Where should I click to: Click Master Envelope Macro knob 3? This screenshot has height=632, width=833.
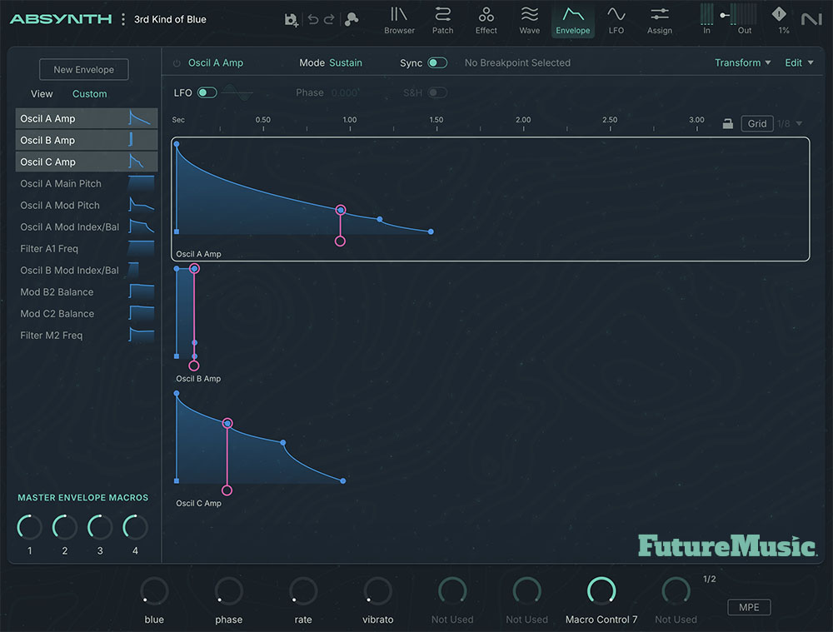coord(99,527)
